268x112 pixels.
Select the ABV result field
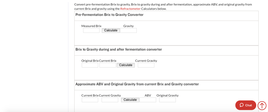pyautogui.click(x=148, y=100)
